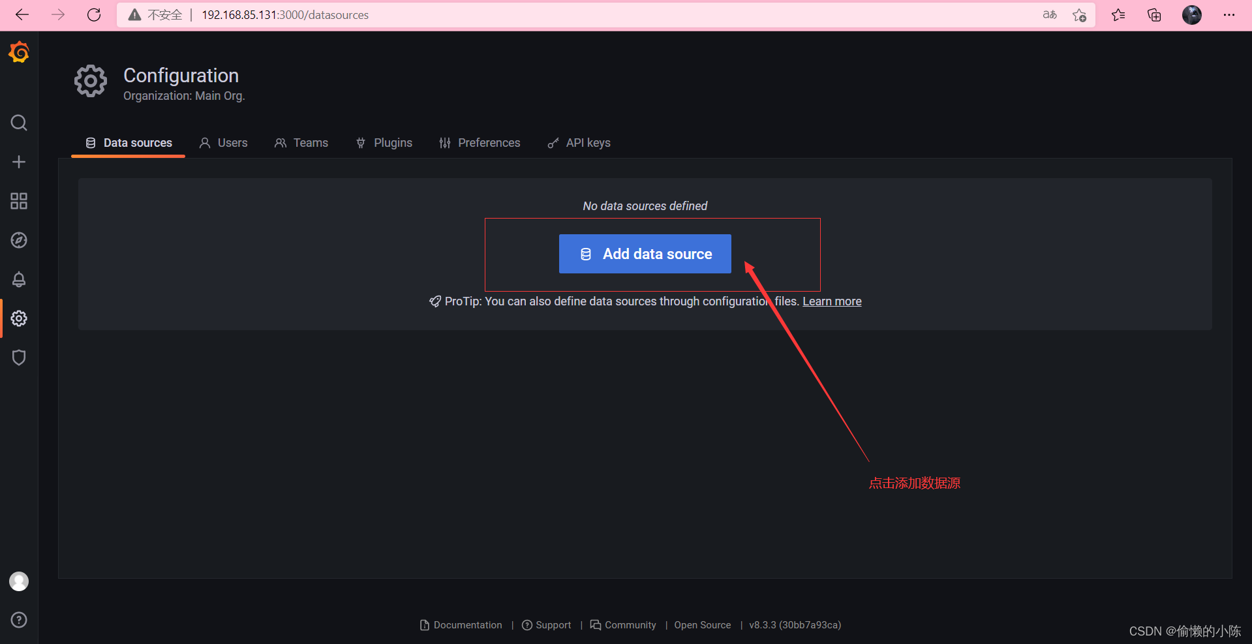Viewport: 1252px width, 644px height.
Task: Open the user profile avatar in sidebar
Action: 19,581
